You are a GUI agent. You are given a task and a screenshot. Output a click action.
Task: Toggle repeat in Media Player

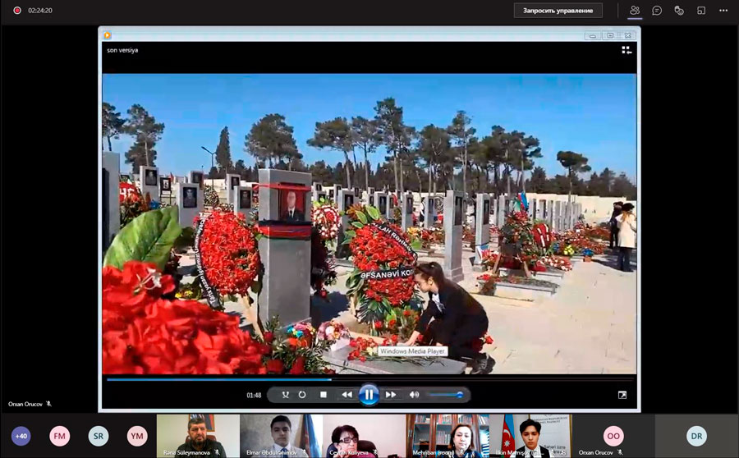click(x=302, y=395)
